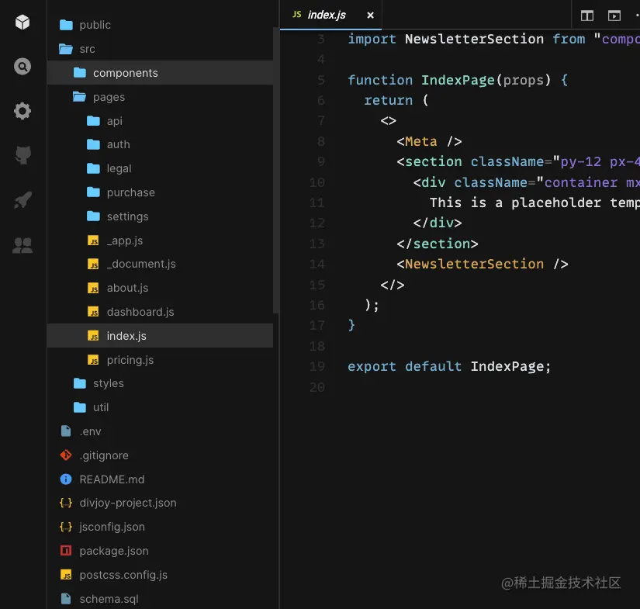Expand the api folder
The image size is (640, 609).
160,121
